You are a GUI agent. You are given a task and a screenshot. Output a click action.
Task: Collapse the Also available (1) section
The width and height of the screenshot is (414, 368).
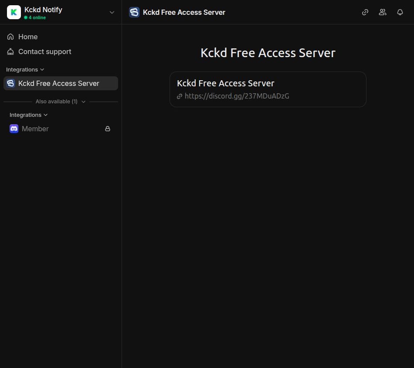(61, 102)
